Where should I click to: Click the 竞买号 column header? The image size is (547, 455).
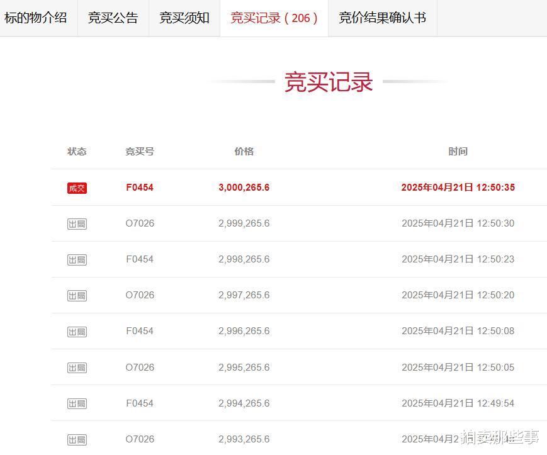140,151
